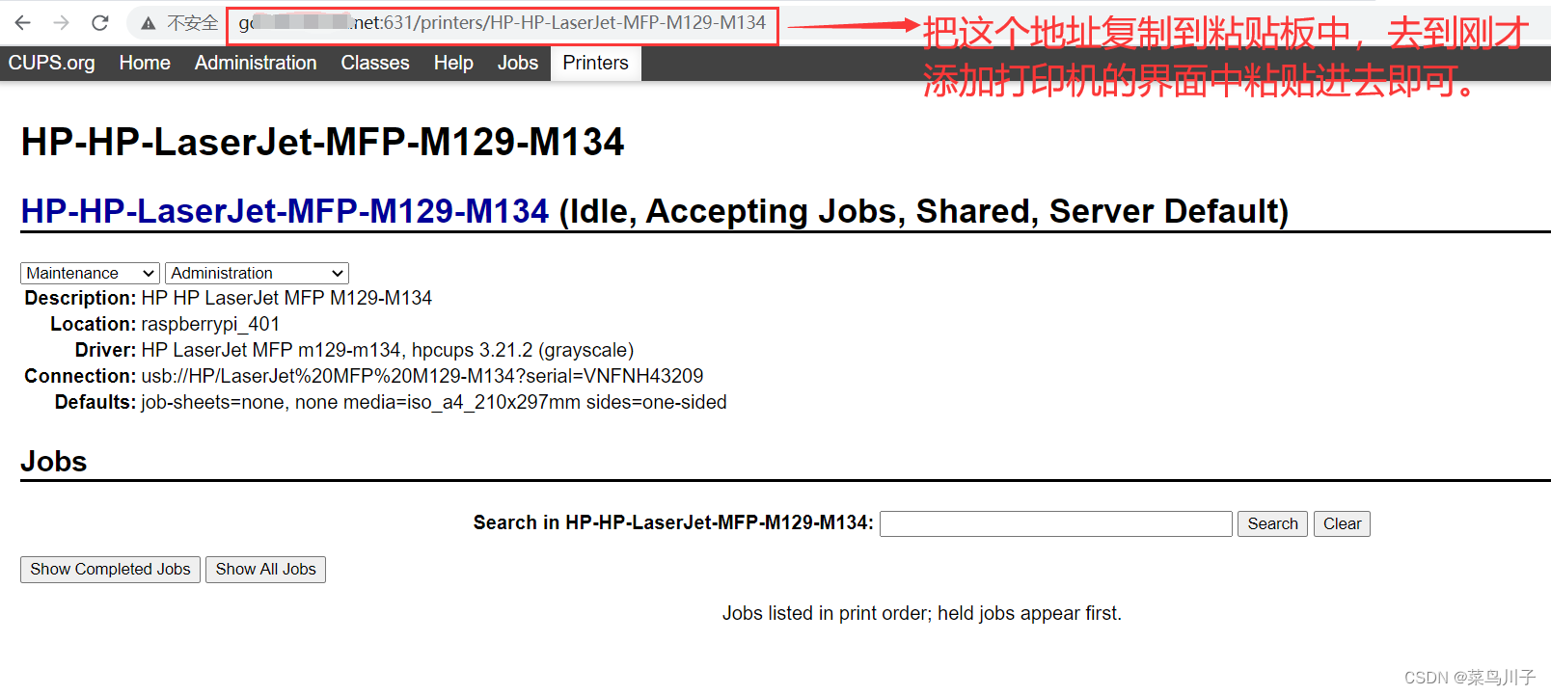Screen dimensions: 1551x695
Task: View the Jobs tab
Action: point(518,63)
